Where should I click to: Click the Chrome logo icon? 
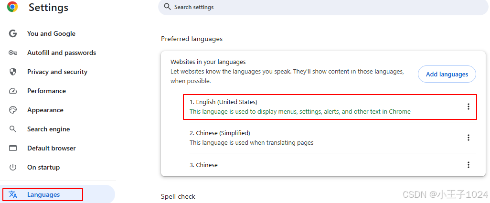tap(12, 7)
